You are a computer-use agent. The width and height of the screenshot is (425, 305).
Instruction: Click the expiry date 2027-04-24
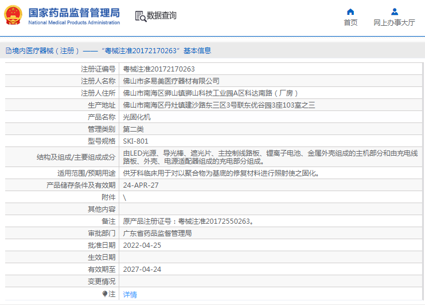click(142, 269)
